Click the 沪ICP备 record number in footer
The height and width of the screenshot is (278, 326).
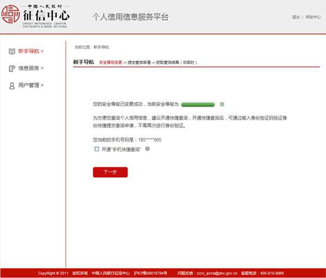(x=150, y=273)
